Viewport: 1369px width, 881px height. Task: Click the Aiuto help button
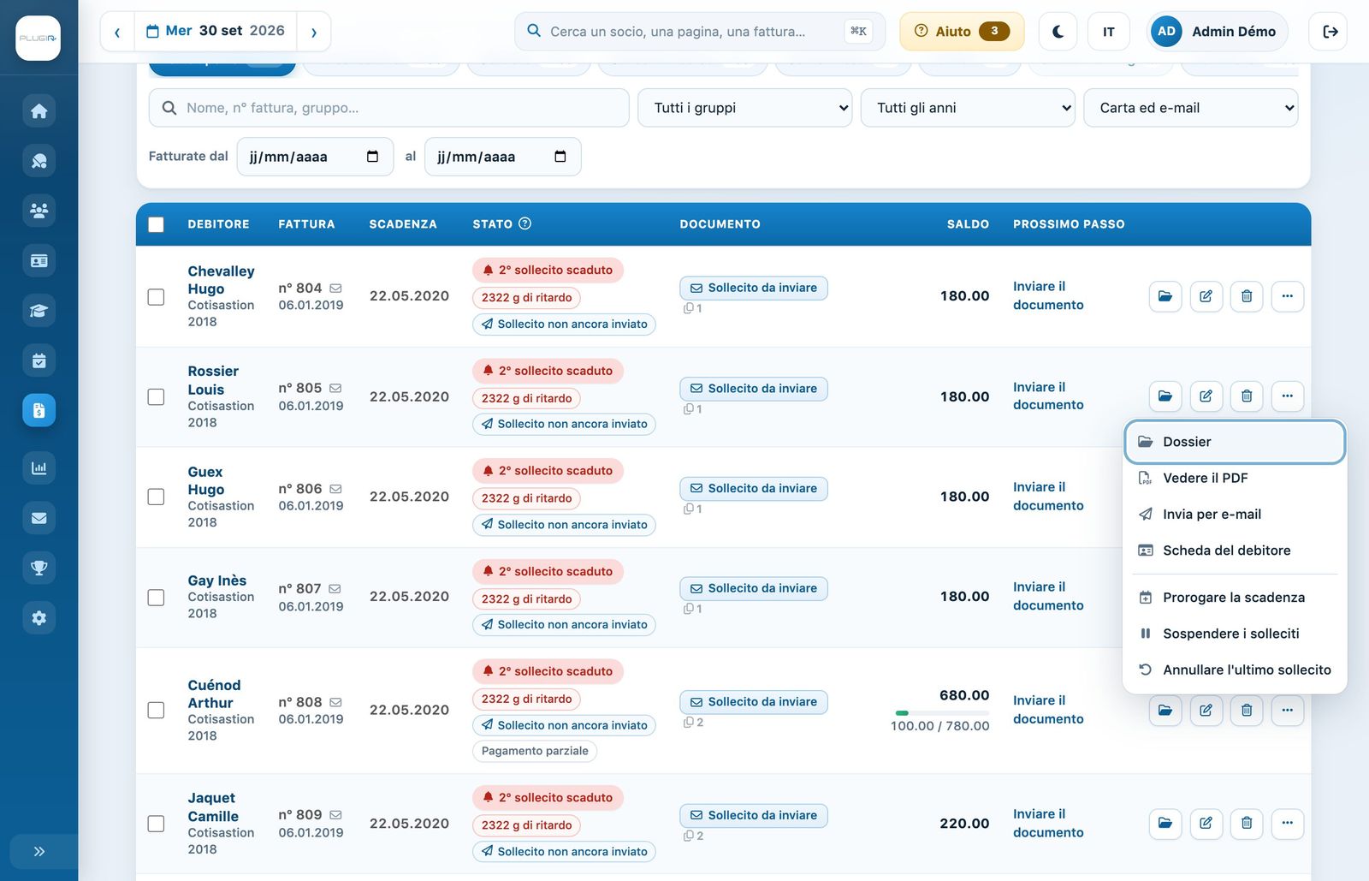[x=962, y=32]
